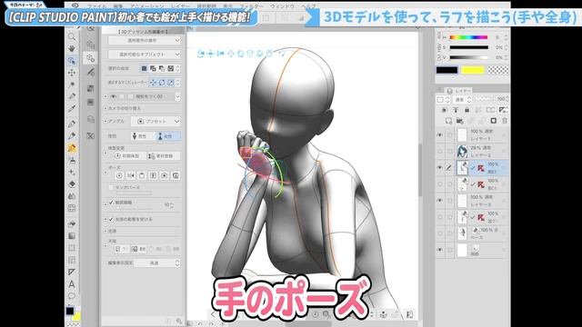Select the Auto select magic wand tool
Viewport: 582px width, 327px height.
72,84
